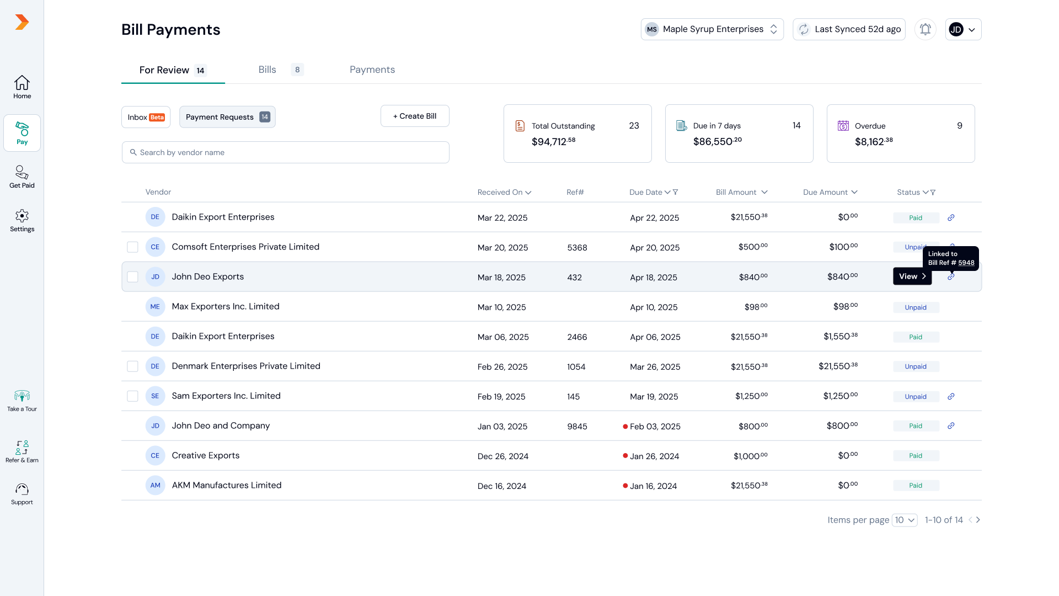Tick the Denmark Enterprises Private Limited checkbox
The height and width of the screenshot is (596, 1059).
(132, 366)
